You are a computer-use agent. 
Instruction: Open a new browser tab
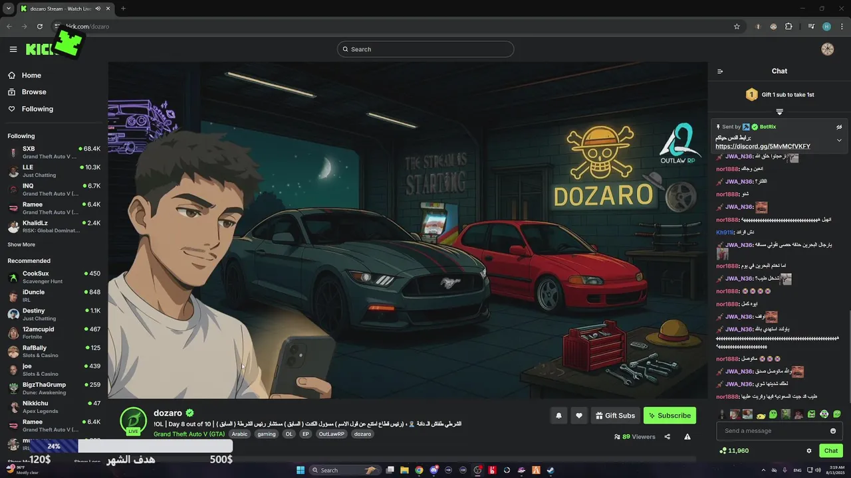click(x=123, y=9)
